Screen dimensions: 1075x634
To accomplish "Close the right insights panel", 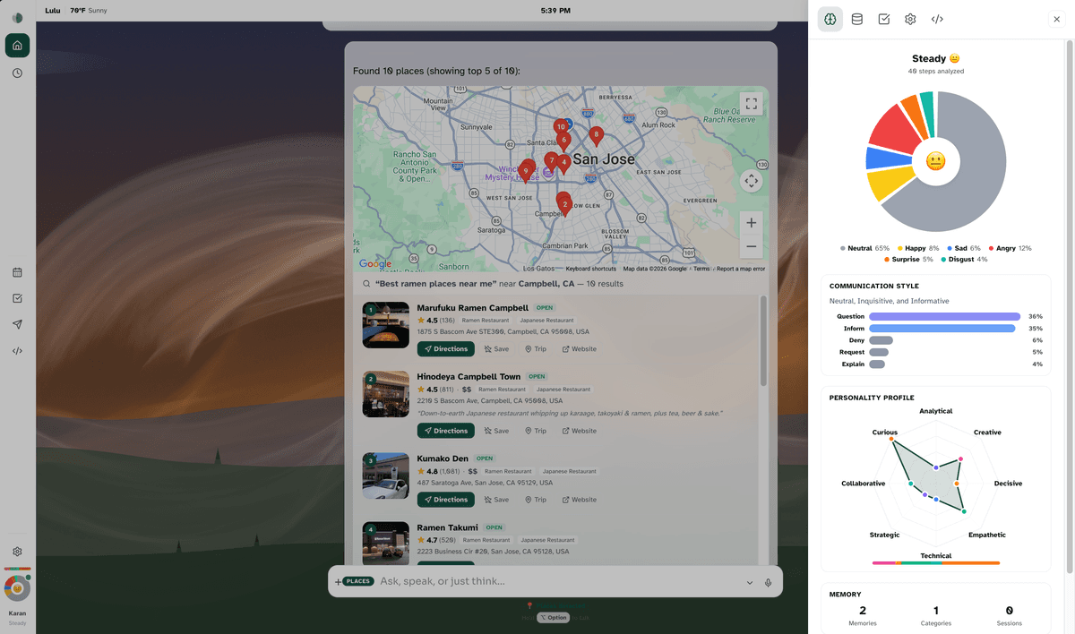I will click(x=1057, y=19).
